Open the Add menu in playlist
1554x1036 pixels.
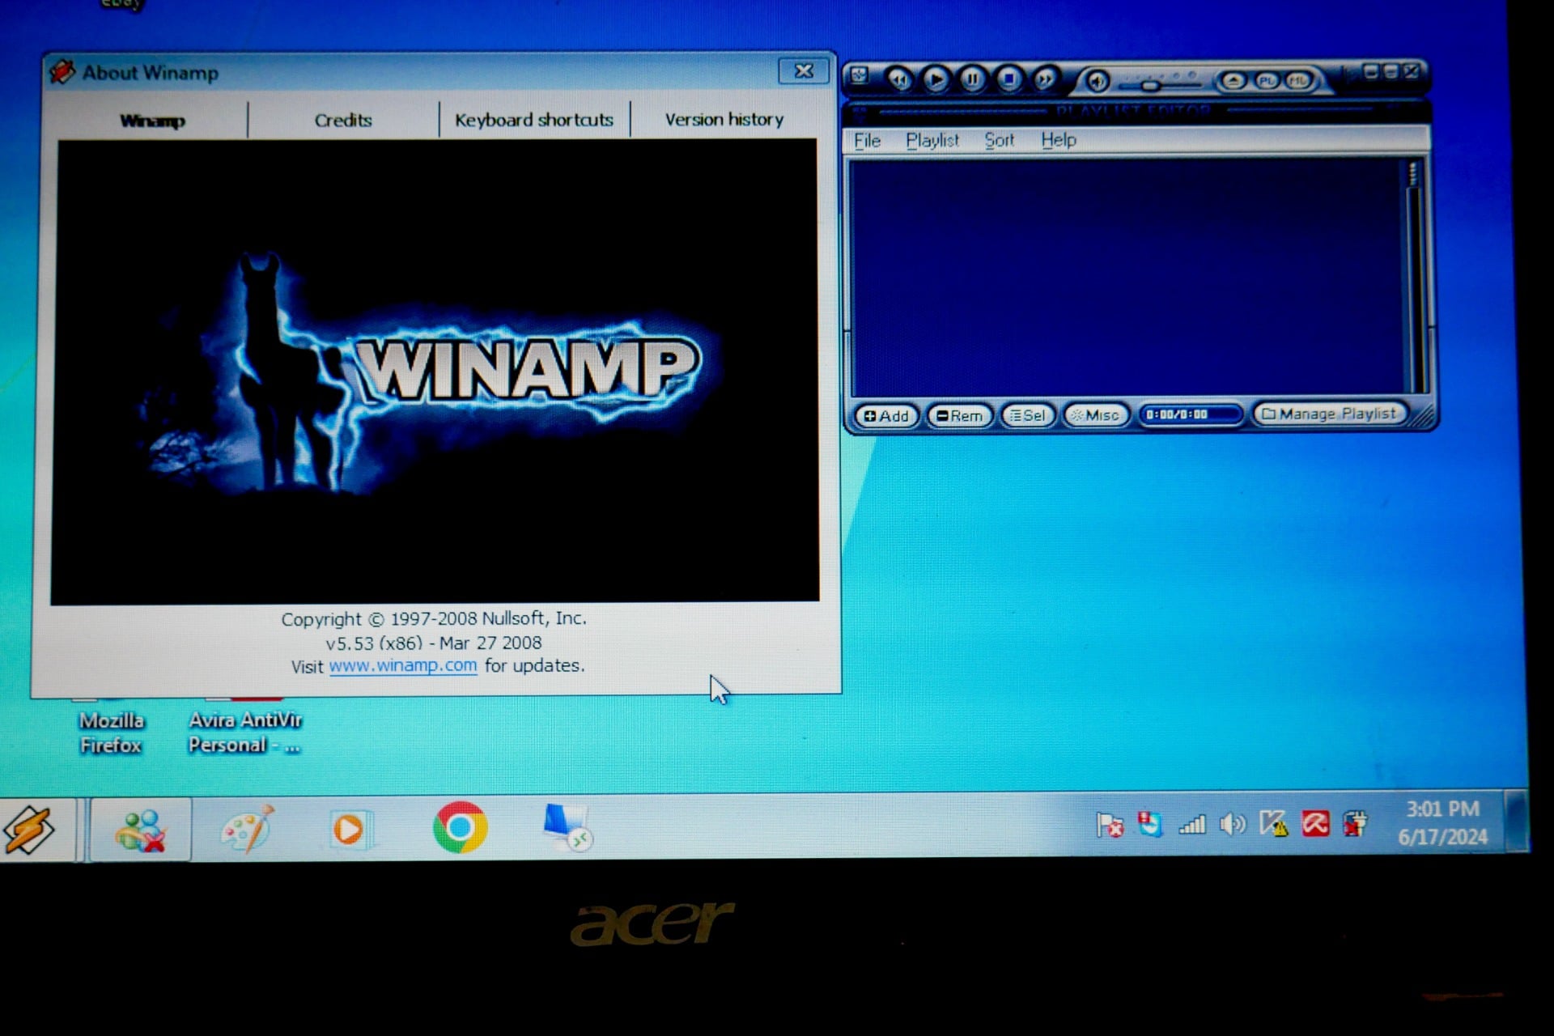coord(886,416)
